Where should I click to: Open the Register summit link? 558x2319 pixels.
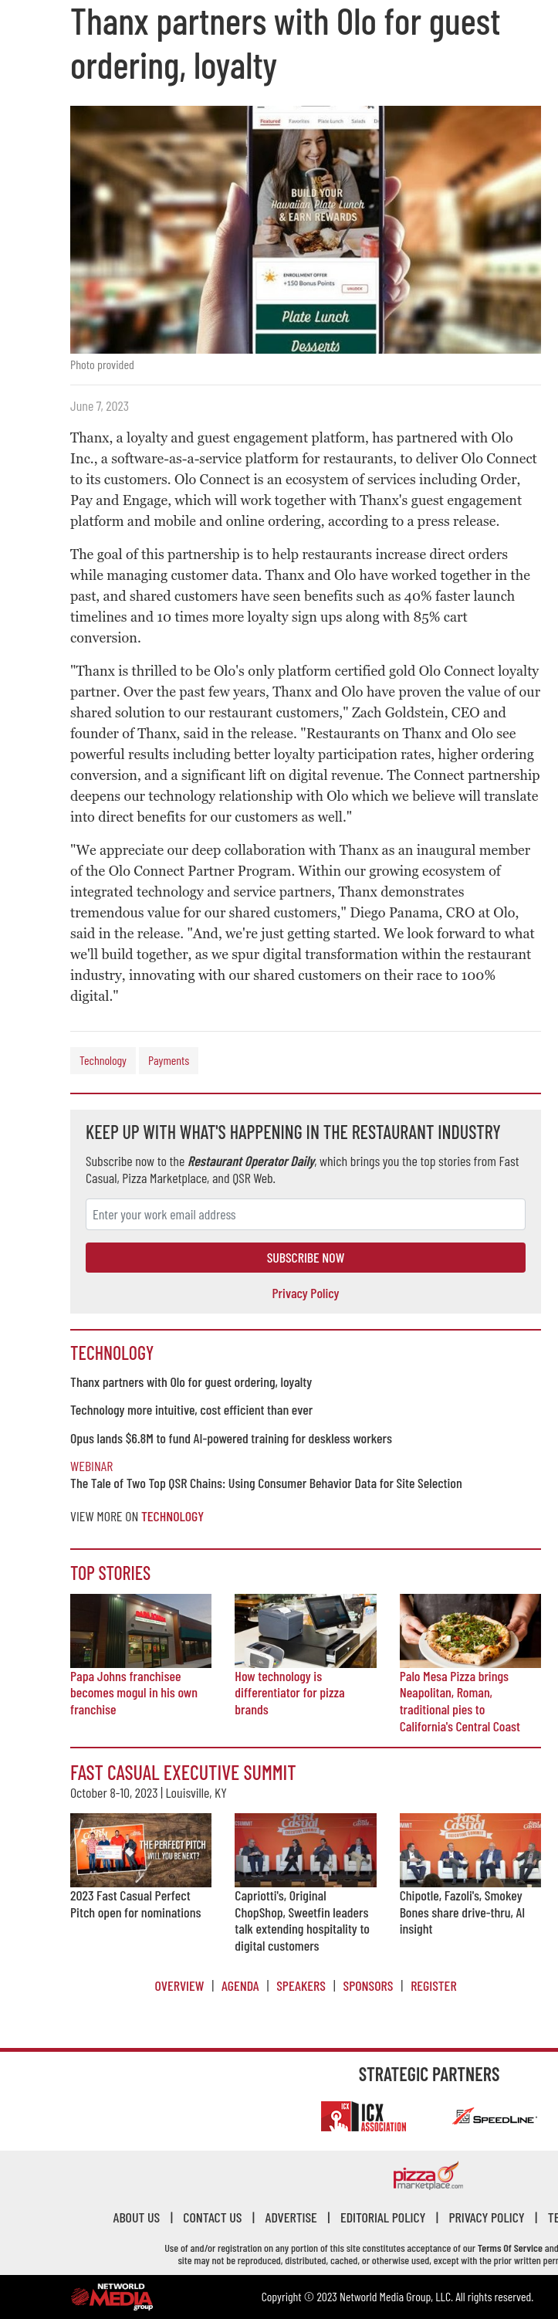(433, 1986)
